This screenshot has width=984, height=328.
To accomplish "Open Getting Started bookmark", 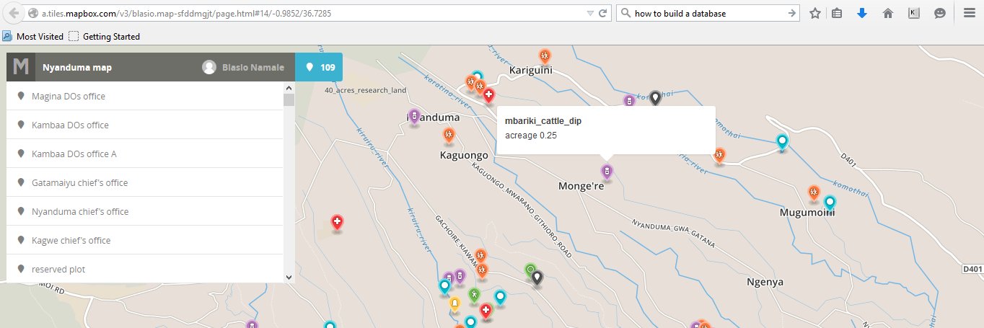I will (105, 36).
